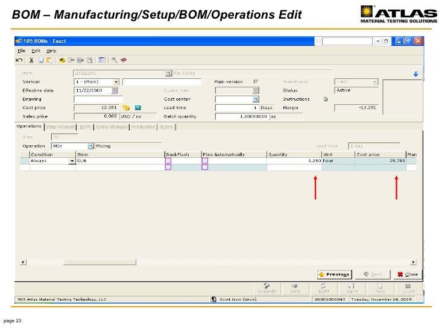Open the File menu
The image size is (439, 329).
point(21,51)
